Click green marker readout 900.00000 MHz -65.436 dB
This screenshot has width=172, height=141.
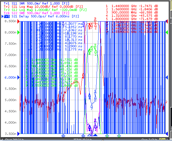pos(52,66)
